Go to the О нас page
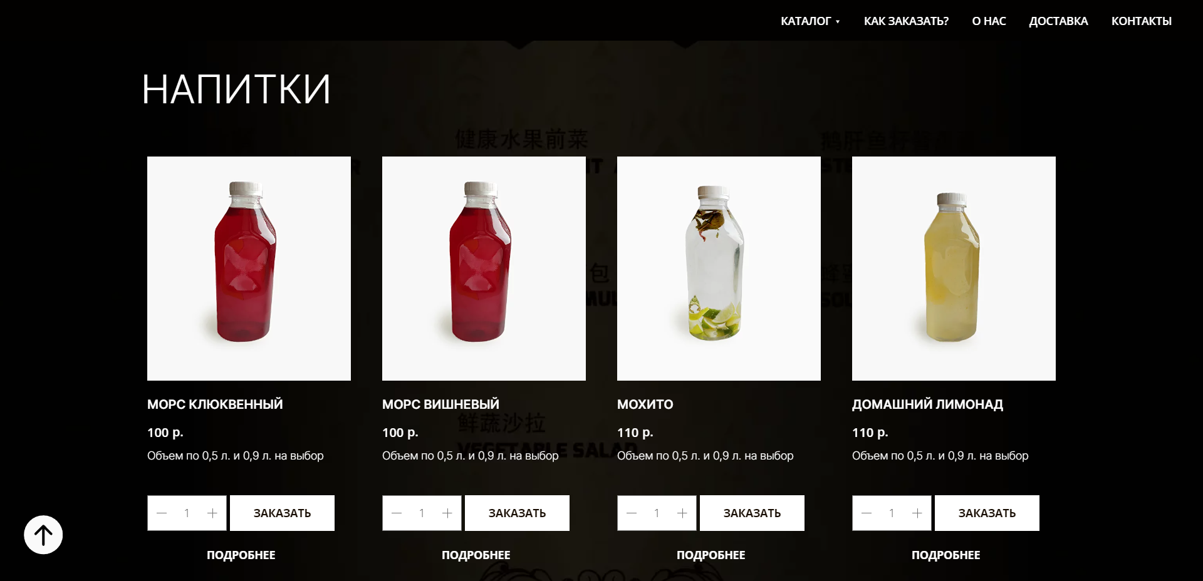This screenshot has height=581, width=1203. pos(989,21)
